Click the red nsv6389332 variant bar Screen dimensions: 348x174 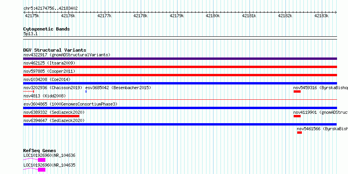point(51,116)
